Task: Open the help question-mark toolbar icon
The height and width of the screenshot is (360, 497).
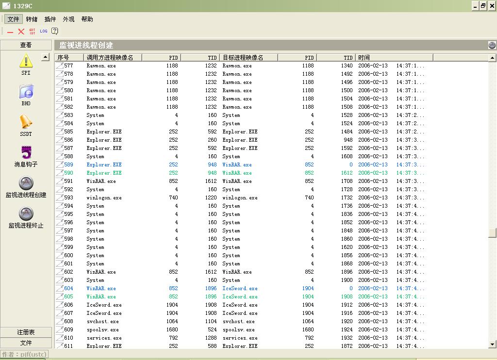Action: coord(55,31)
